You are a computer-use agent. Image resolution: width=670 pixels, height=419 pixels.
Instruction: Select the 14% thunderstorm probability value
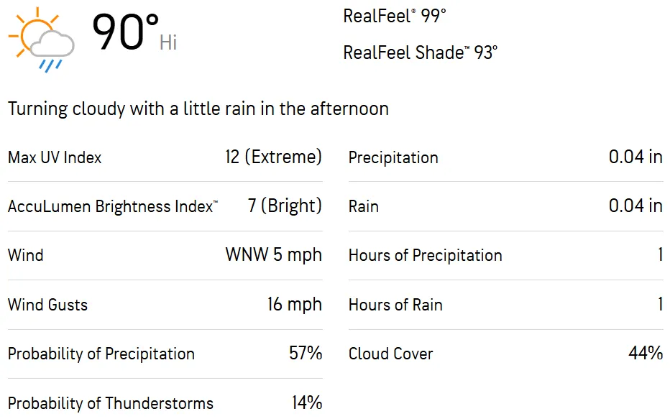click(307, 402)
